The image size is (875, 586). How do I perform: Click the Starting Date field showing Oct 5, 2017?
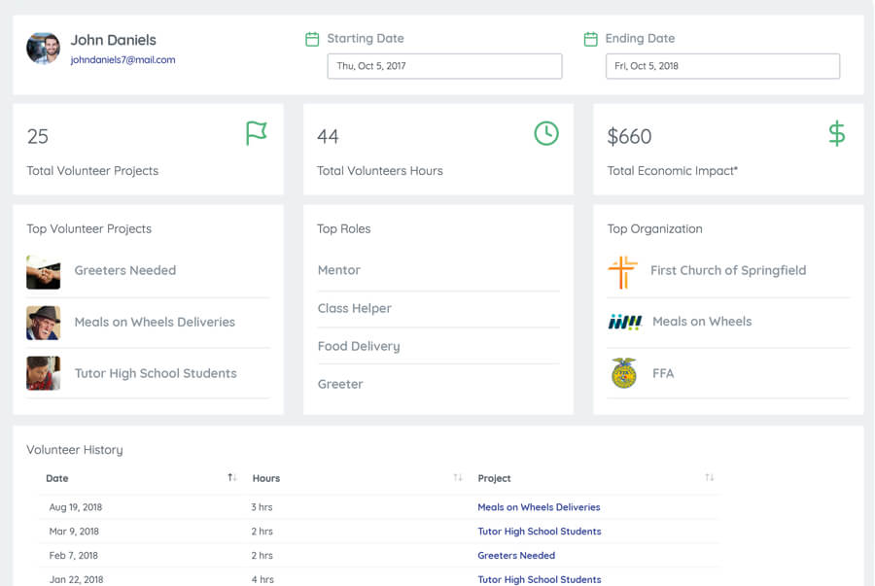(x=444, y=66)
